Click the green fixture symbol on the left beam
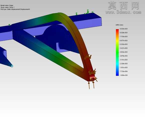Image resolution: width=145 pixels, height=117 pixels. click(9, 25)
